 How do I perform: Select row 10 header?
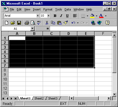[5, 79]
